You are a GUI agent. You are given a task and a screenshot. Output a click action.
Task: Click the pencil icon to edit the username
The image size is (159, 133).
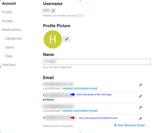pyautogui.click(x=53, y=11)
